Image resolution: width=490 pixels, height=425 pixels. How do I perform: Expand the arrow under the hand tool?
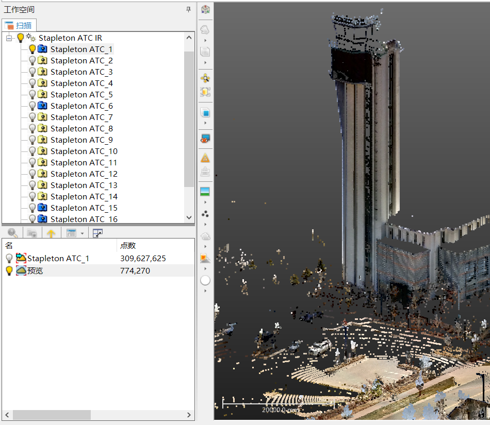pyautogui.click(x=205, y=40)
